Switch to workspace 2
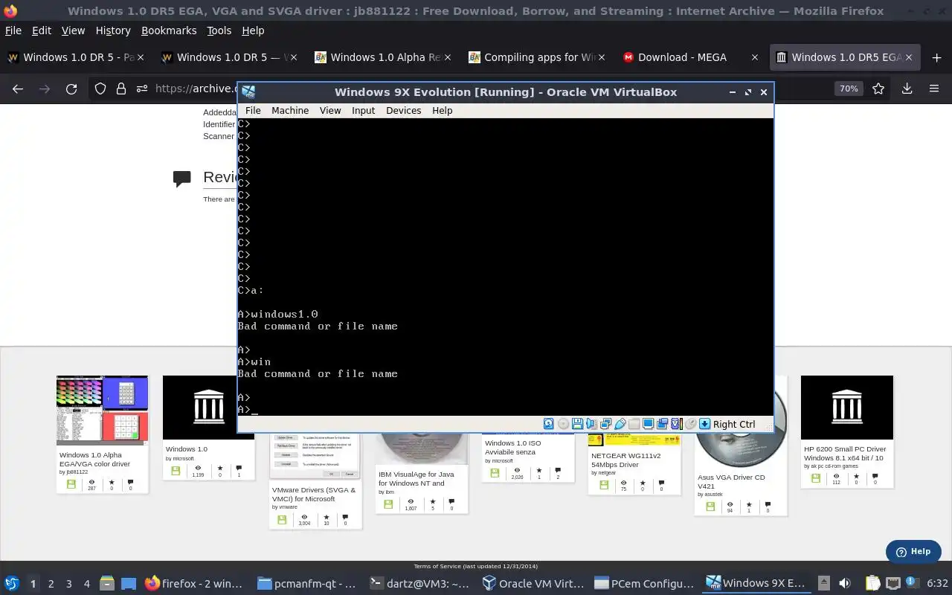 (51, 584)
